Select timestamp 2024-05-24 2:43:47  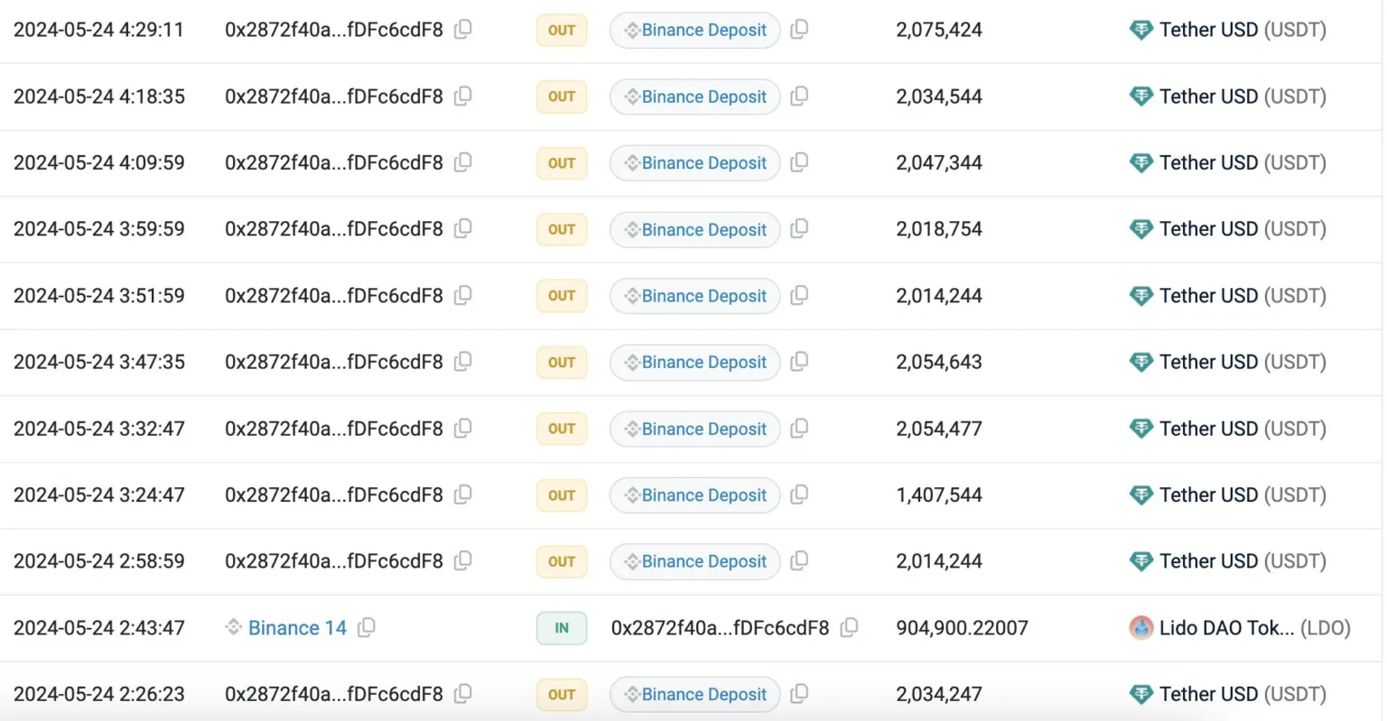tap(99, 628)
